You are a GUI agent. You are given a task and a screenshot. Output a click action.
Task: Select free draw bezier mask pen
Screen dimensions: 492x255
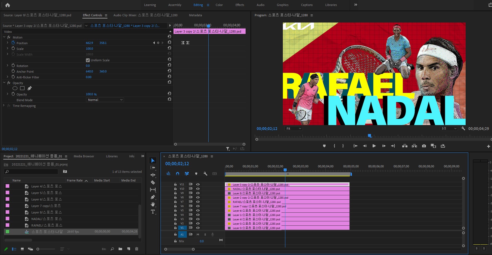pyautogui.click(x=30, y=88)
